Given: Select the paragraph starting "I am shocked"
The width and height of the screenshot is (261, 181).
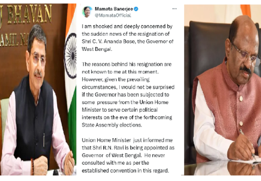Looking at the screenshot, I should click(x=128, y=38).
